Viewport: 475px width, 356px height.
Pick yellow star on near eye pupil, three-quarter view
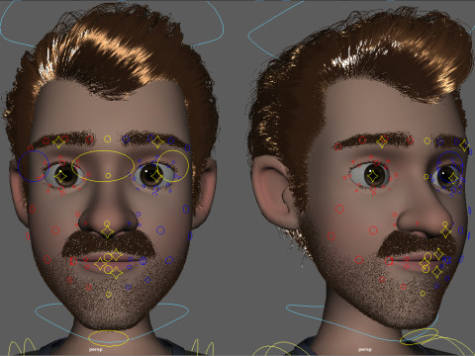(373, 176)
